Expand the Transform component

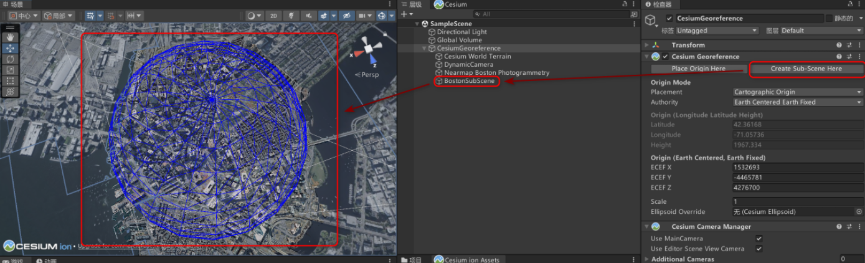click(x=647, y=45)
